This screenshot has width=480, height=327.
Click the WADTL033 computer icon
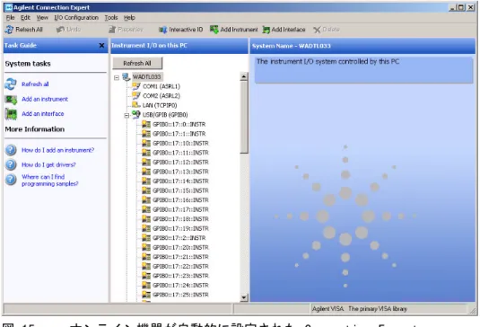pyautogui.click(x=127, y=76)
